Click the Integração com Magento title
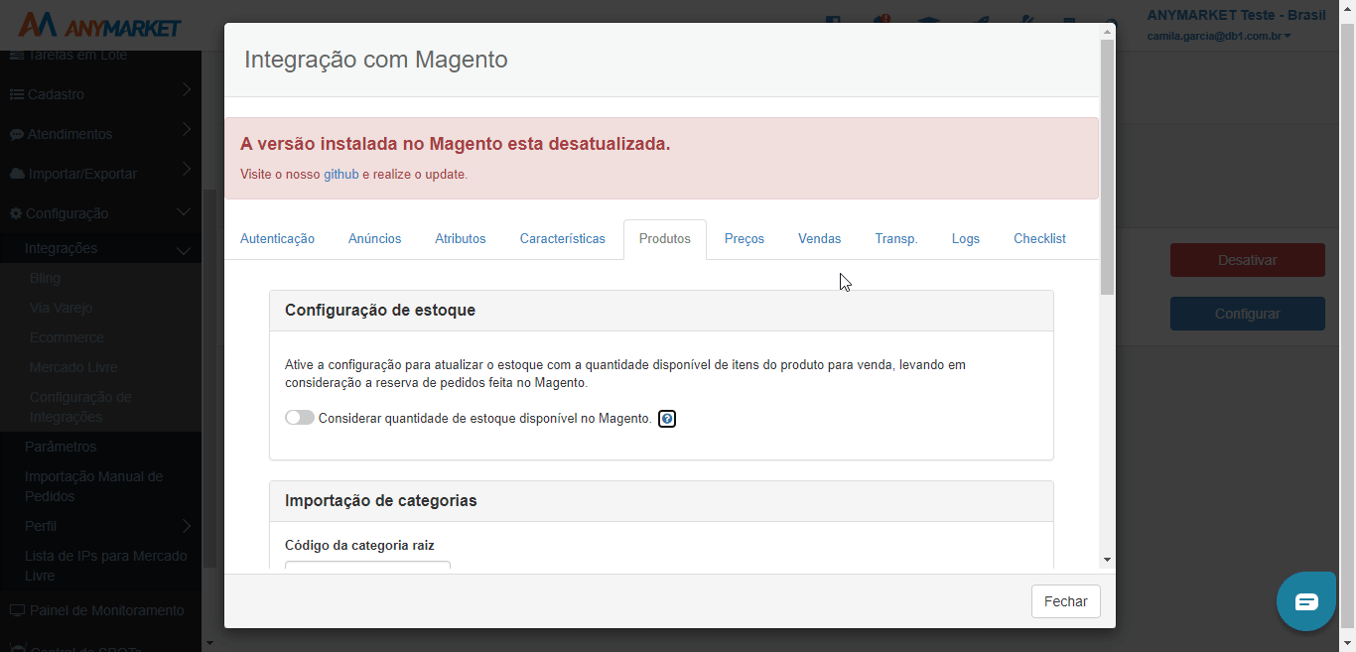1356x652 pixels. (x=376, y=60)
